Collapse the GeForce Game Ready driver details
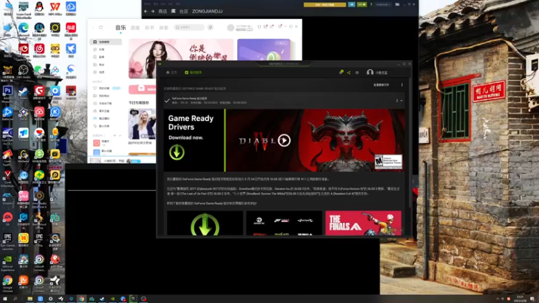Viewport: 539px width, 303px height. click(401, 100)
